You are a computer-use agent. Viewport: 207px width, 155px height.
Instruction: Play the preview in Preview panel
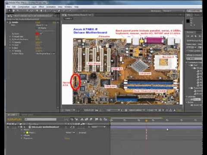coord(195,36)
